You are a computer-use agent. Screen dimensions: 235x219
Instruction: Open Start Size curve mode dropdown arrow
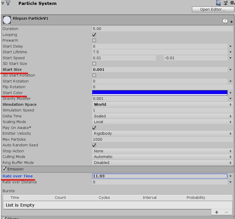coord(231,70)
